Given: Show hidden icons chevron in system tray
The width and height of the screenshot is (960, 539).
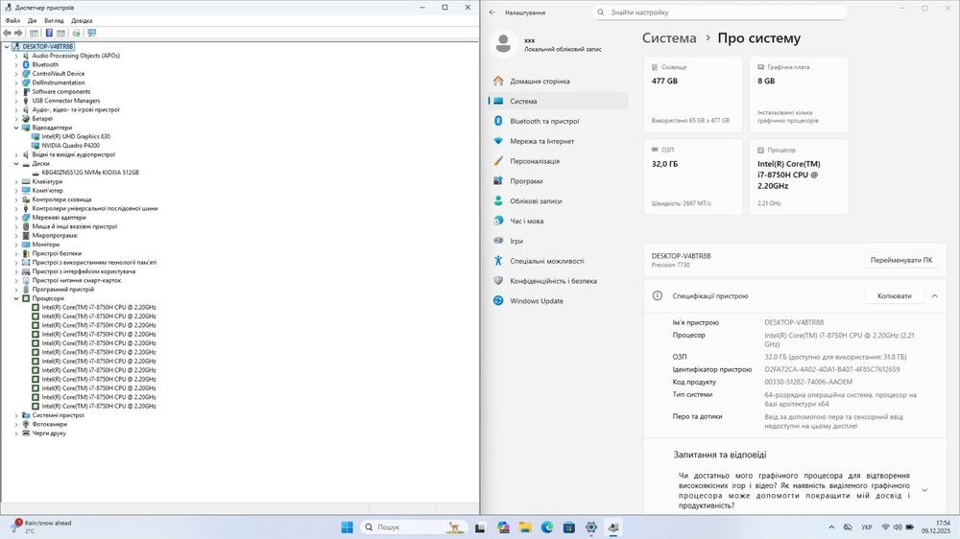Looking at the screenshot, I should (831, 527).
